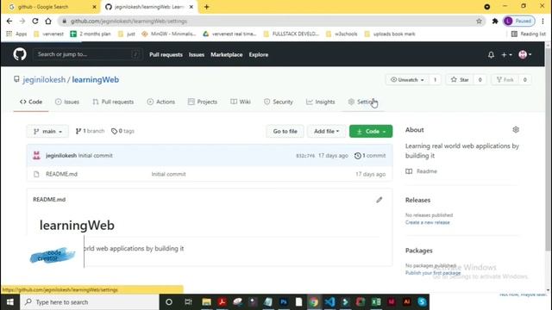
Task: Open the notifications bell
Action: (x=491, y=55)
